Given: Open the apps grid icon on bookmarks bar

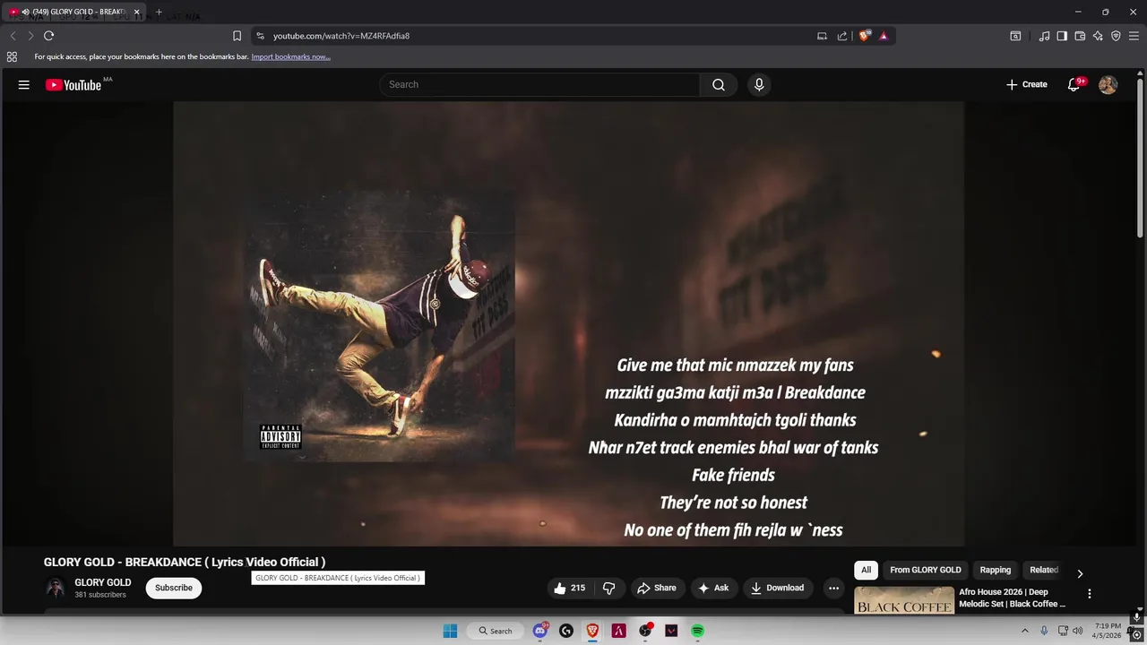Looking at the screenshot, I should (12, 56).
